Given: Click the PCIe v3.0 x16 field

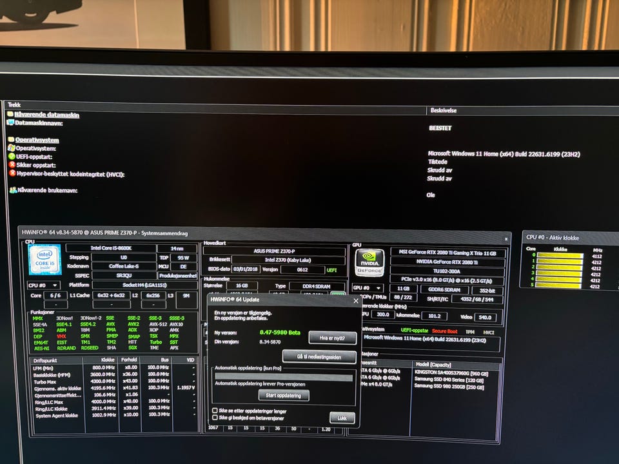Looking at the screenshot, I should [x=446, y=280].
